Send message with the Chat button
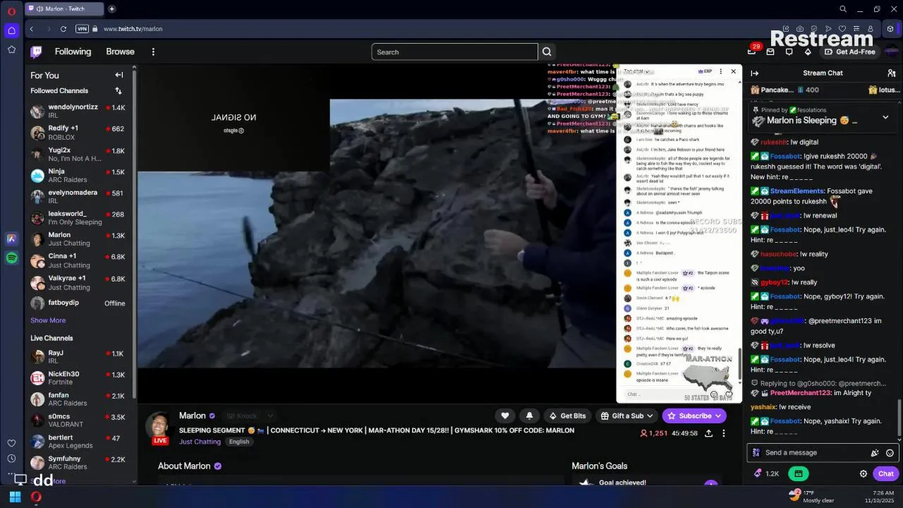Screen dimensions: 903x508 coord(886,474)
